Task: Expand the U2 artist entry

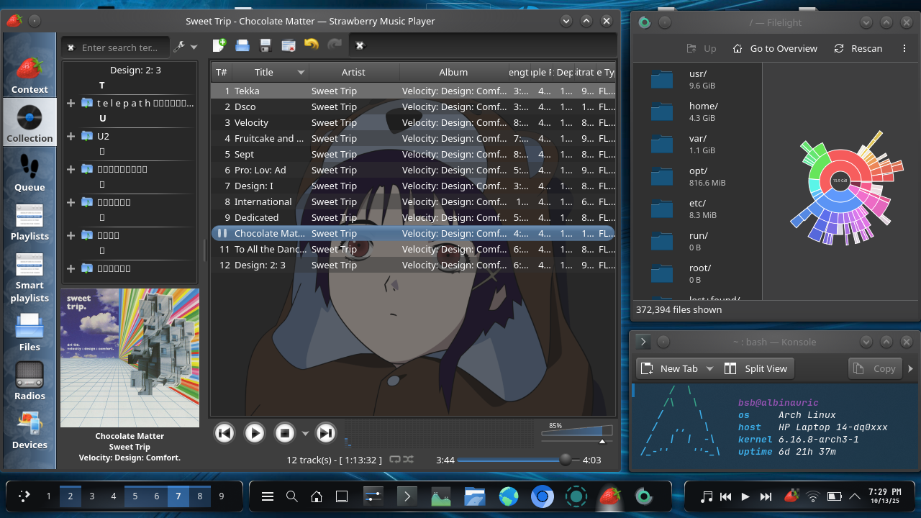Action: click(x=71, y=136)
